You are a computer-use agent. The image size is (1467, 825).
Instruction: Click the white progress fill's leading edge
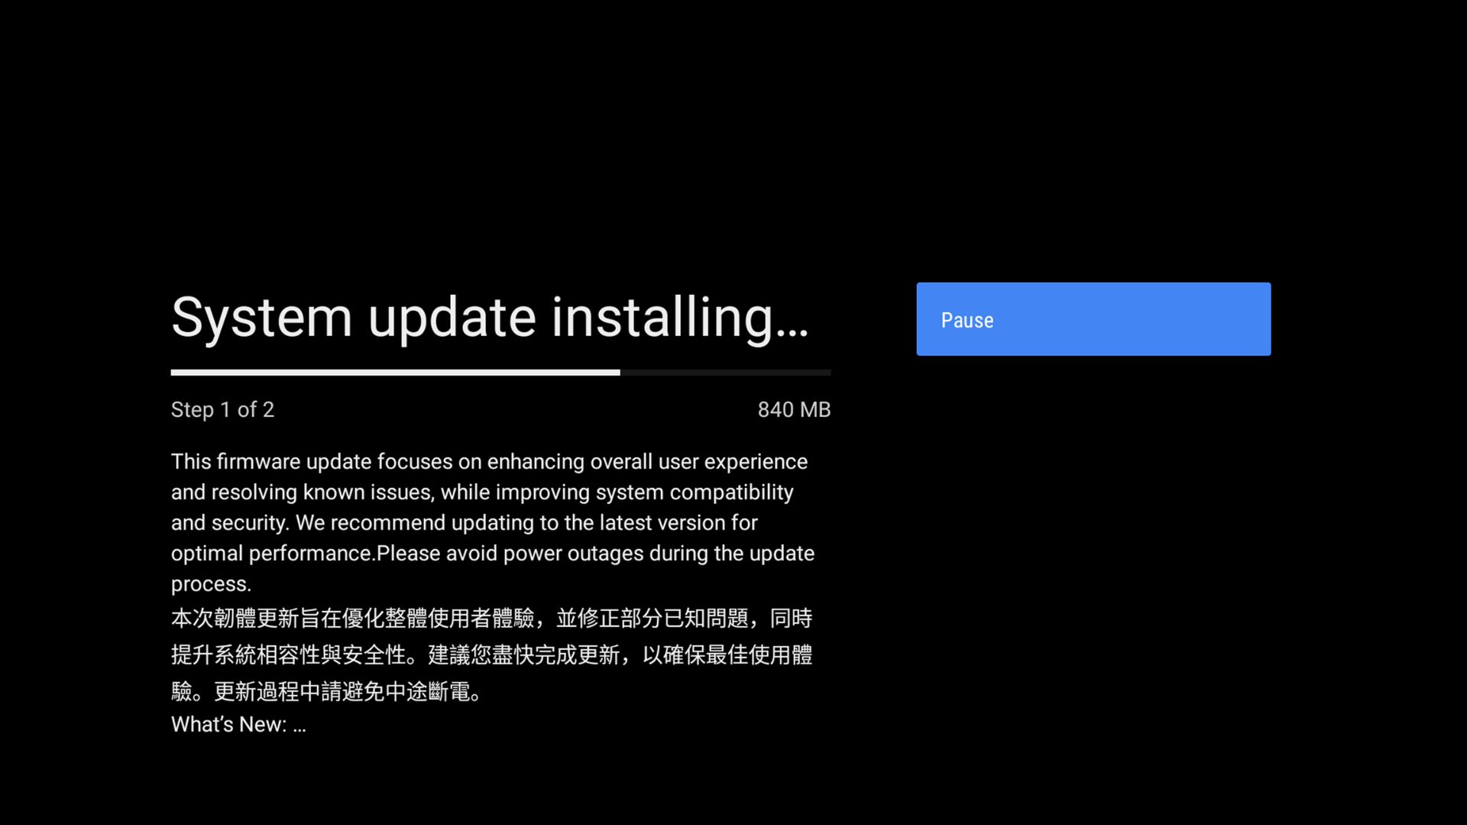pyautogui.click(x=618, y=373)
